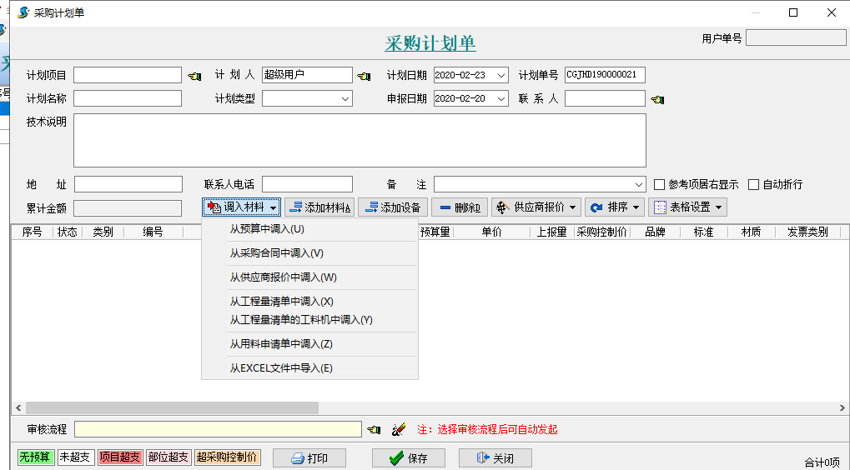Click the lookup hand icon beside 联系人
Image resolution: width=850 pixels, height=470 pixels.
click(657, 99)
